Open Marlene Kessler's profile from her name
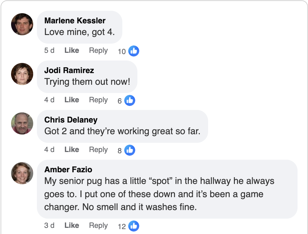Viewport: 308px width, 234px height. [x=75, y=21]
